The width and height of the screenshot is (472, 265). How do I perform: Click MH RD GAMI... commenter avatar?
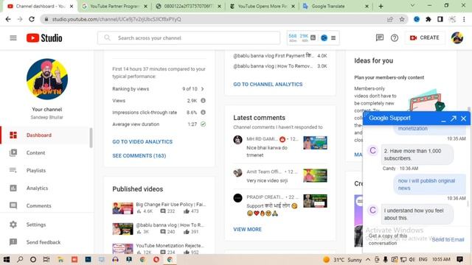(x=237, y=140)
